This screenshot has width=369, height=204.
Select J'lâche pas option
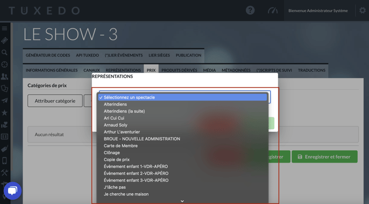pos(183,187)
